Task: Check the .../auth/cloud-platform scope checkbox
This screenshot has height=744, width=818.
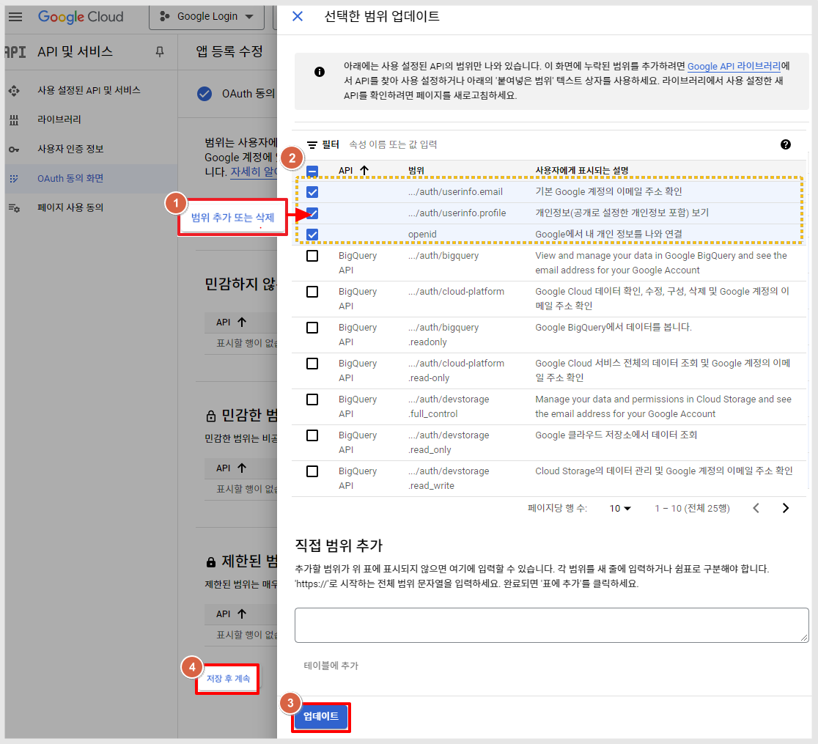Action: pos(312,292)
